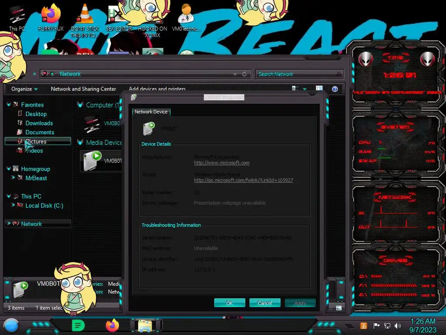Click the details pane device icon
The height and width of the screenshot is (335, 446).
click(x=20, y=289)
